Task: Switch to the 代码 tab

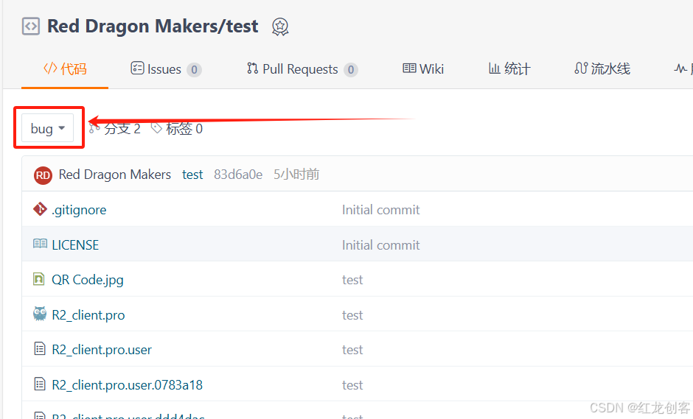Action: tap(65, 69)
